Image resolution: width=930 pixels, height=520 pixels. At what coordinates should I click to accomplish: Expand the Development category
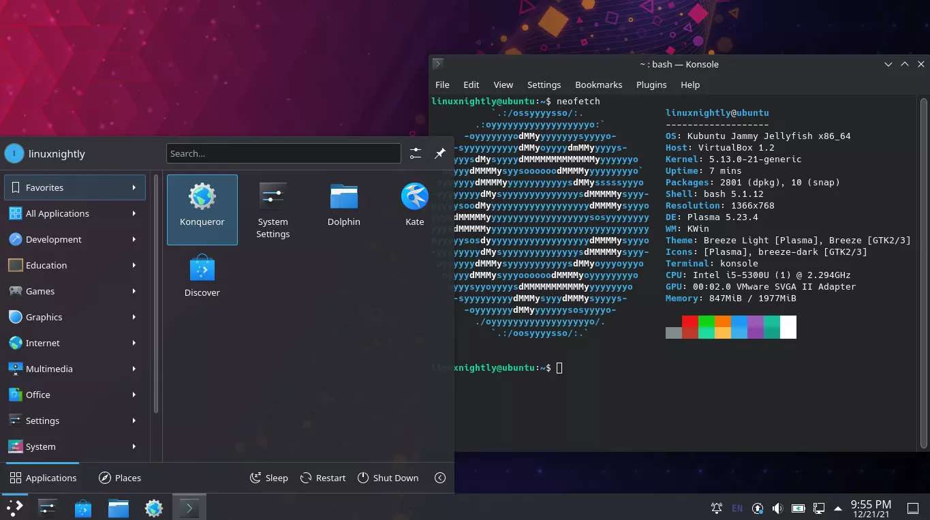tap(75, 239)
